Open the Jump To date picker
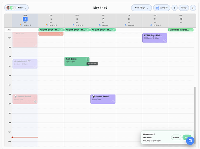The width and height of the screenshot is (200, 149). (x=162, y=8)
